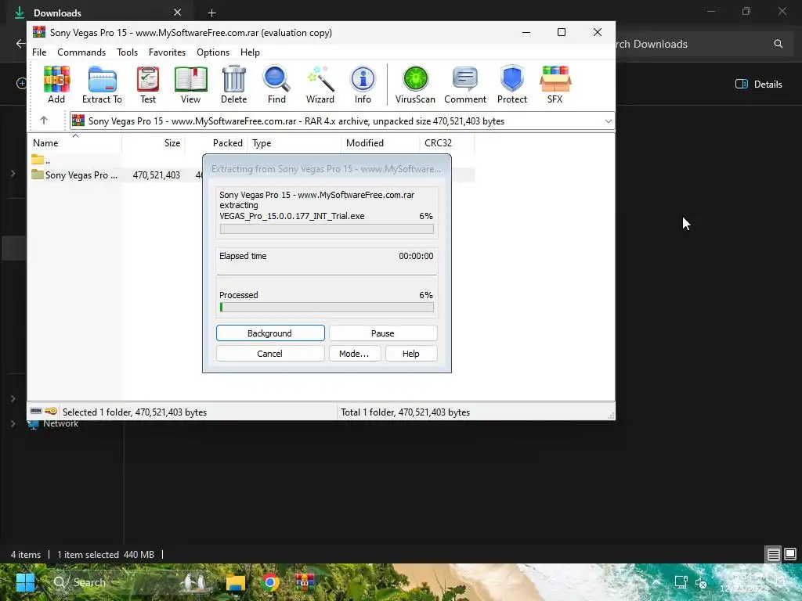Click the New button in Explorer toolbar

21,83
